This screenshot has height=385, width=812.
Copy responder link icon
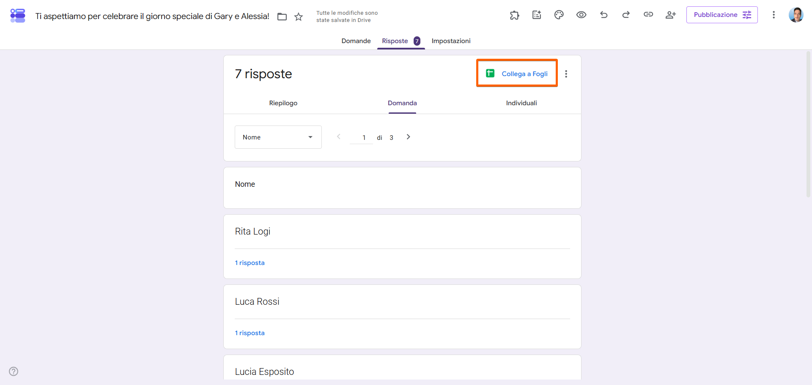648,14
